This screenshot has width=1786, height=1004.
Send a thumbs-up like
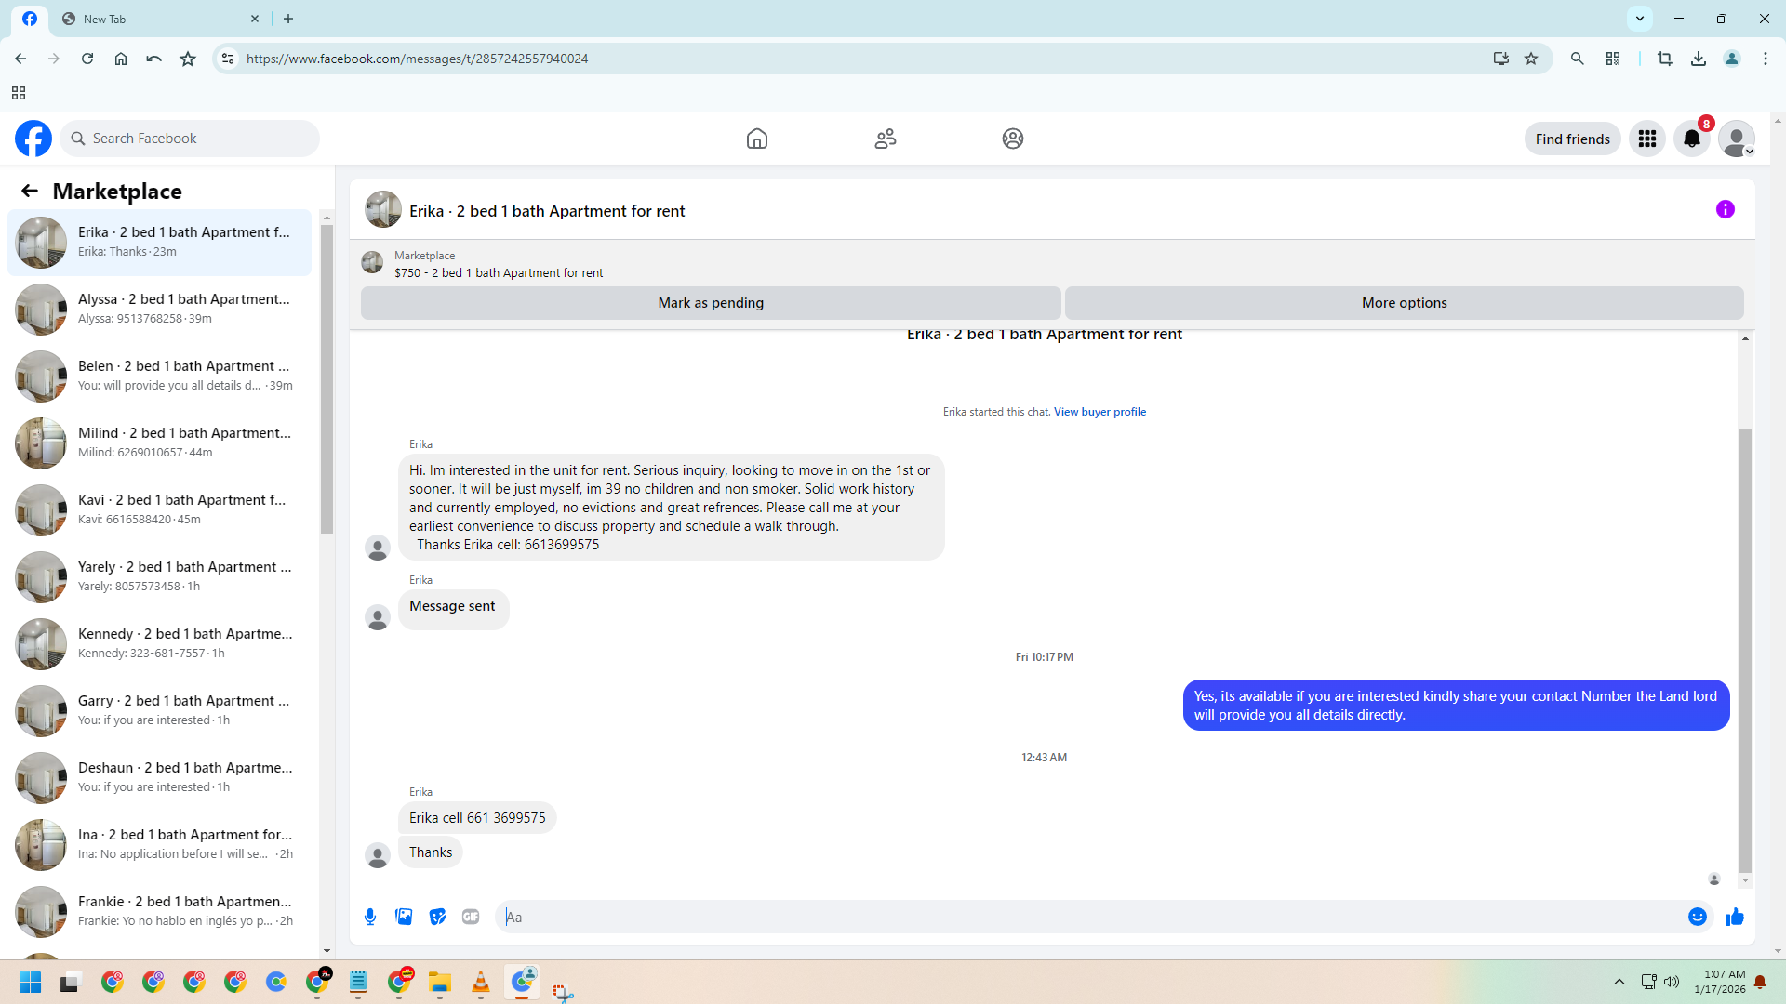1734,917
